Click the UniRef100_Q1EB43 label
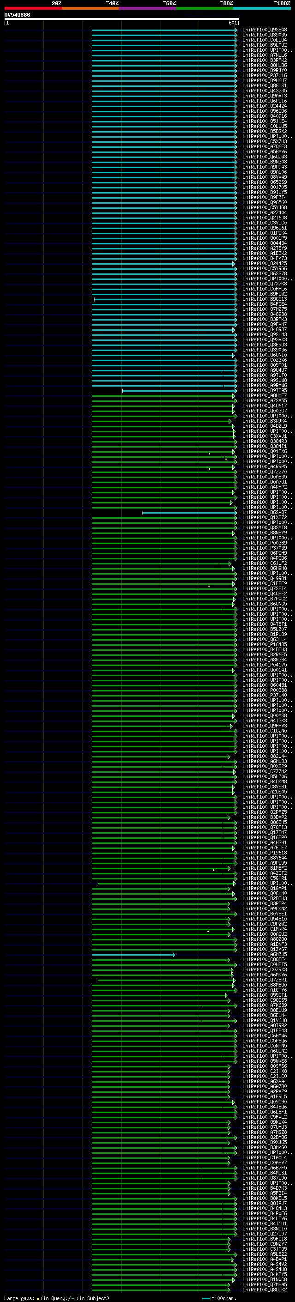This screenshot has height=1302, width=295. coord(265,1030)
